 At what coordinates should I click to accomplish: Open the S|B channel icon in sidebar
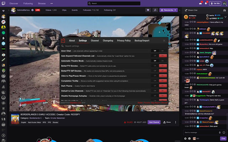pyautogui.click(x=4, y=119)
